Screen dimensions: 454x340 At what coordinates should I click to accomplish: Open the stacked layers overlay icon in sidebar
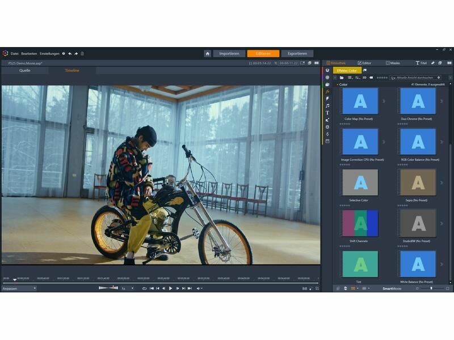[327, 127]
